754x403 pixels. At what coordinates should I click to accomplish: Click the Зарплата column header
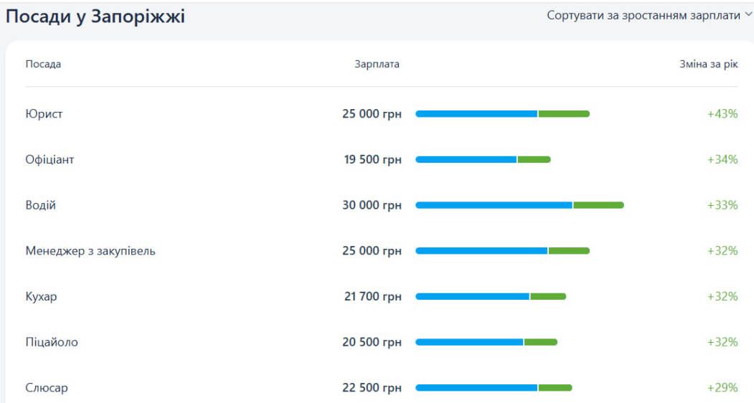(x=377, y=64)
